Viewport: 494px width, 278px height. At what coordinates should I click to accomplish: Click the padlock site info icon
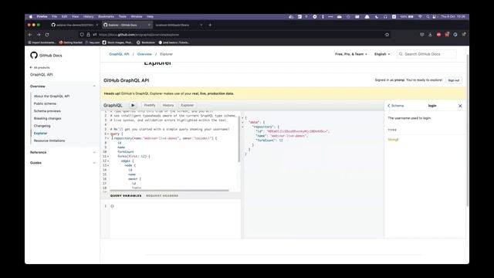(x=88, y=35)
